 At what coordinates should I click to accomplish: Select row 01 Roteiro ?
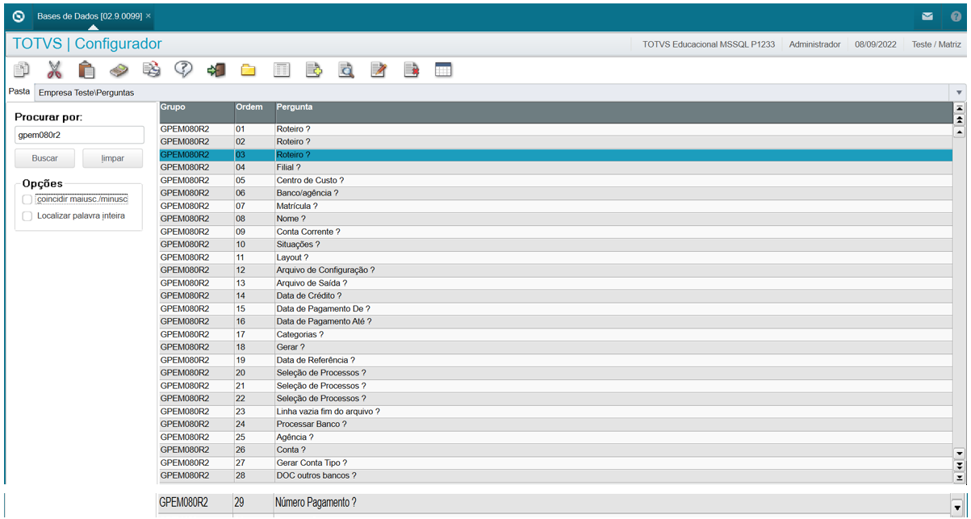pyautogui.click(x=555, y=129)
